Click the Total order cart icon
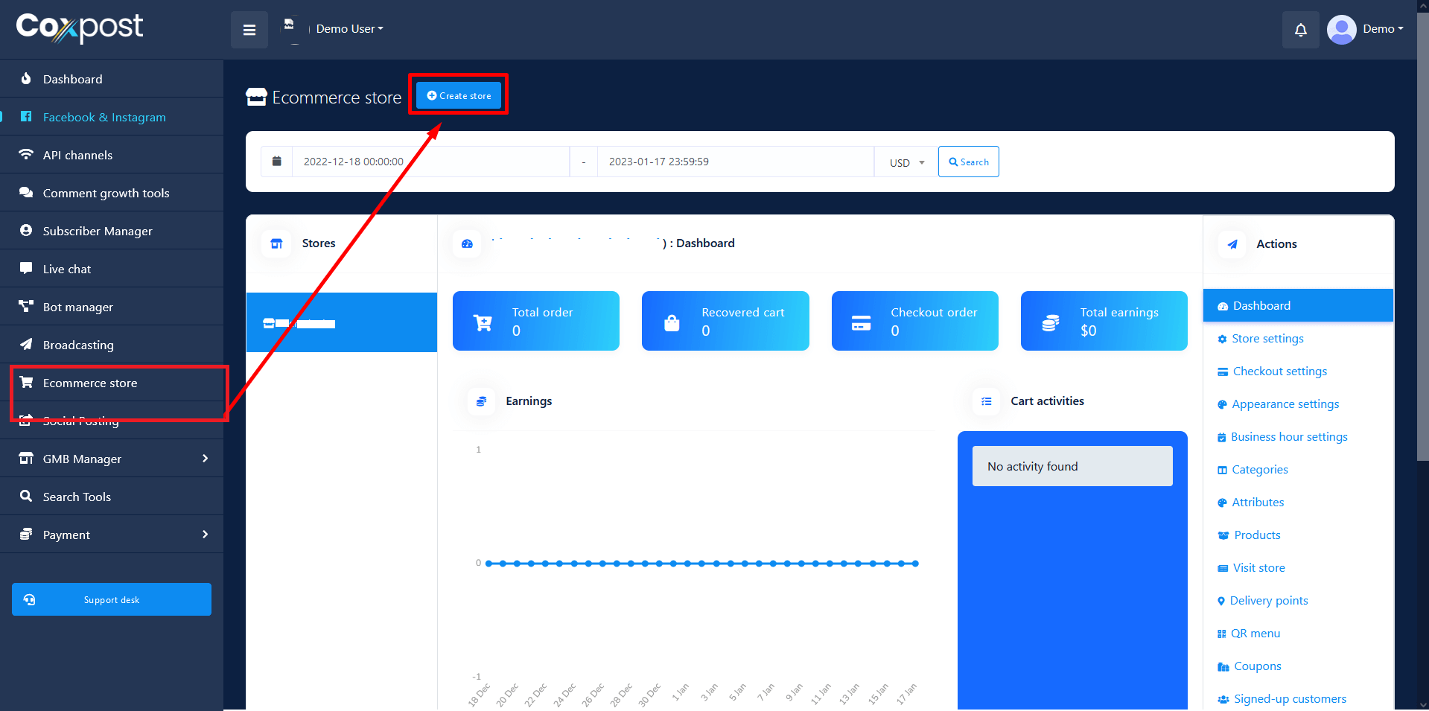The image size is (1429, 711). click(x=483, y=322)
